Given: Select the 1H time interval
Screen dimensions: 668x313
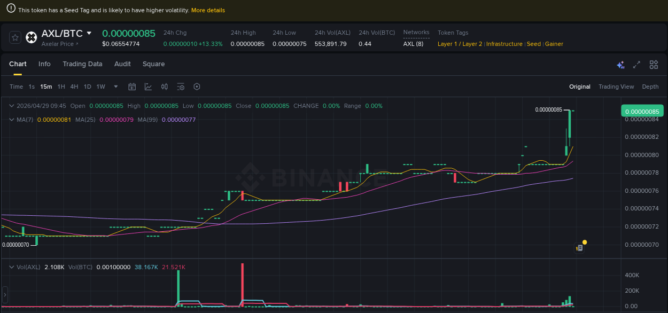Looking at the screenshot, I should pyautogui.click(x=61, y=87).
